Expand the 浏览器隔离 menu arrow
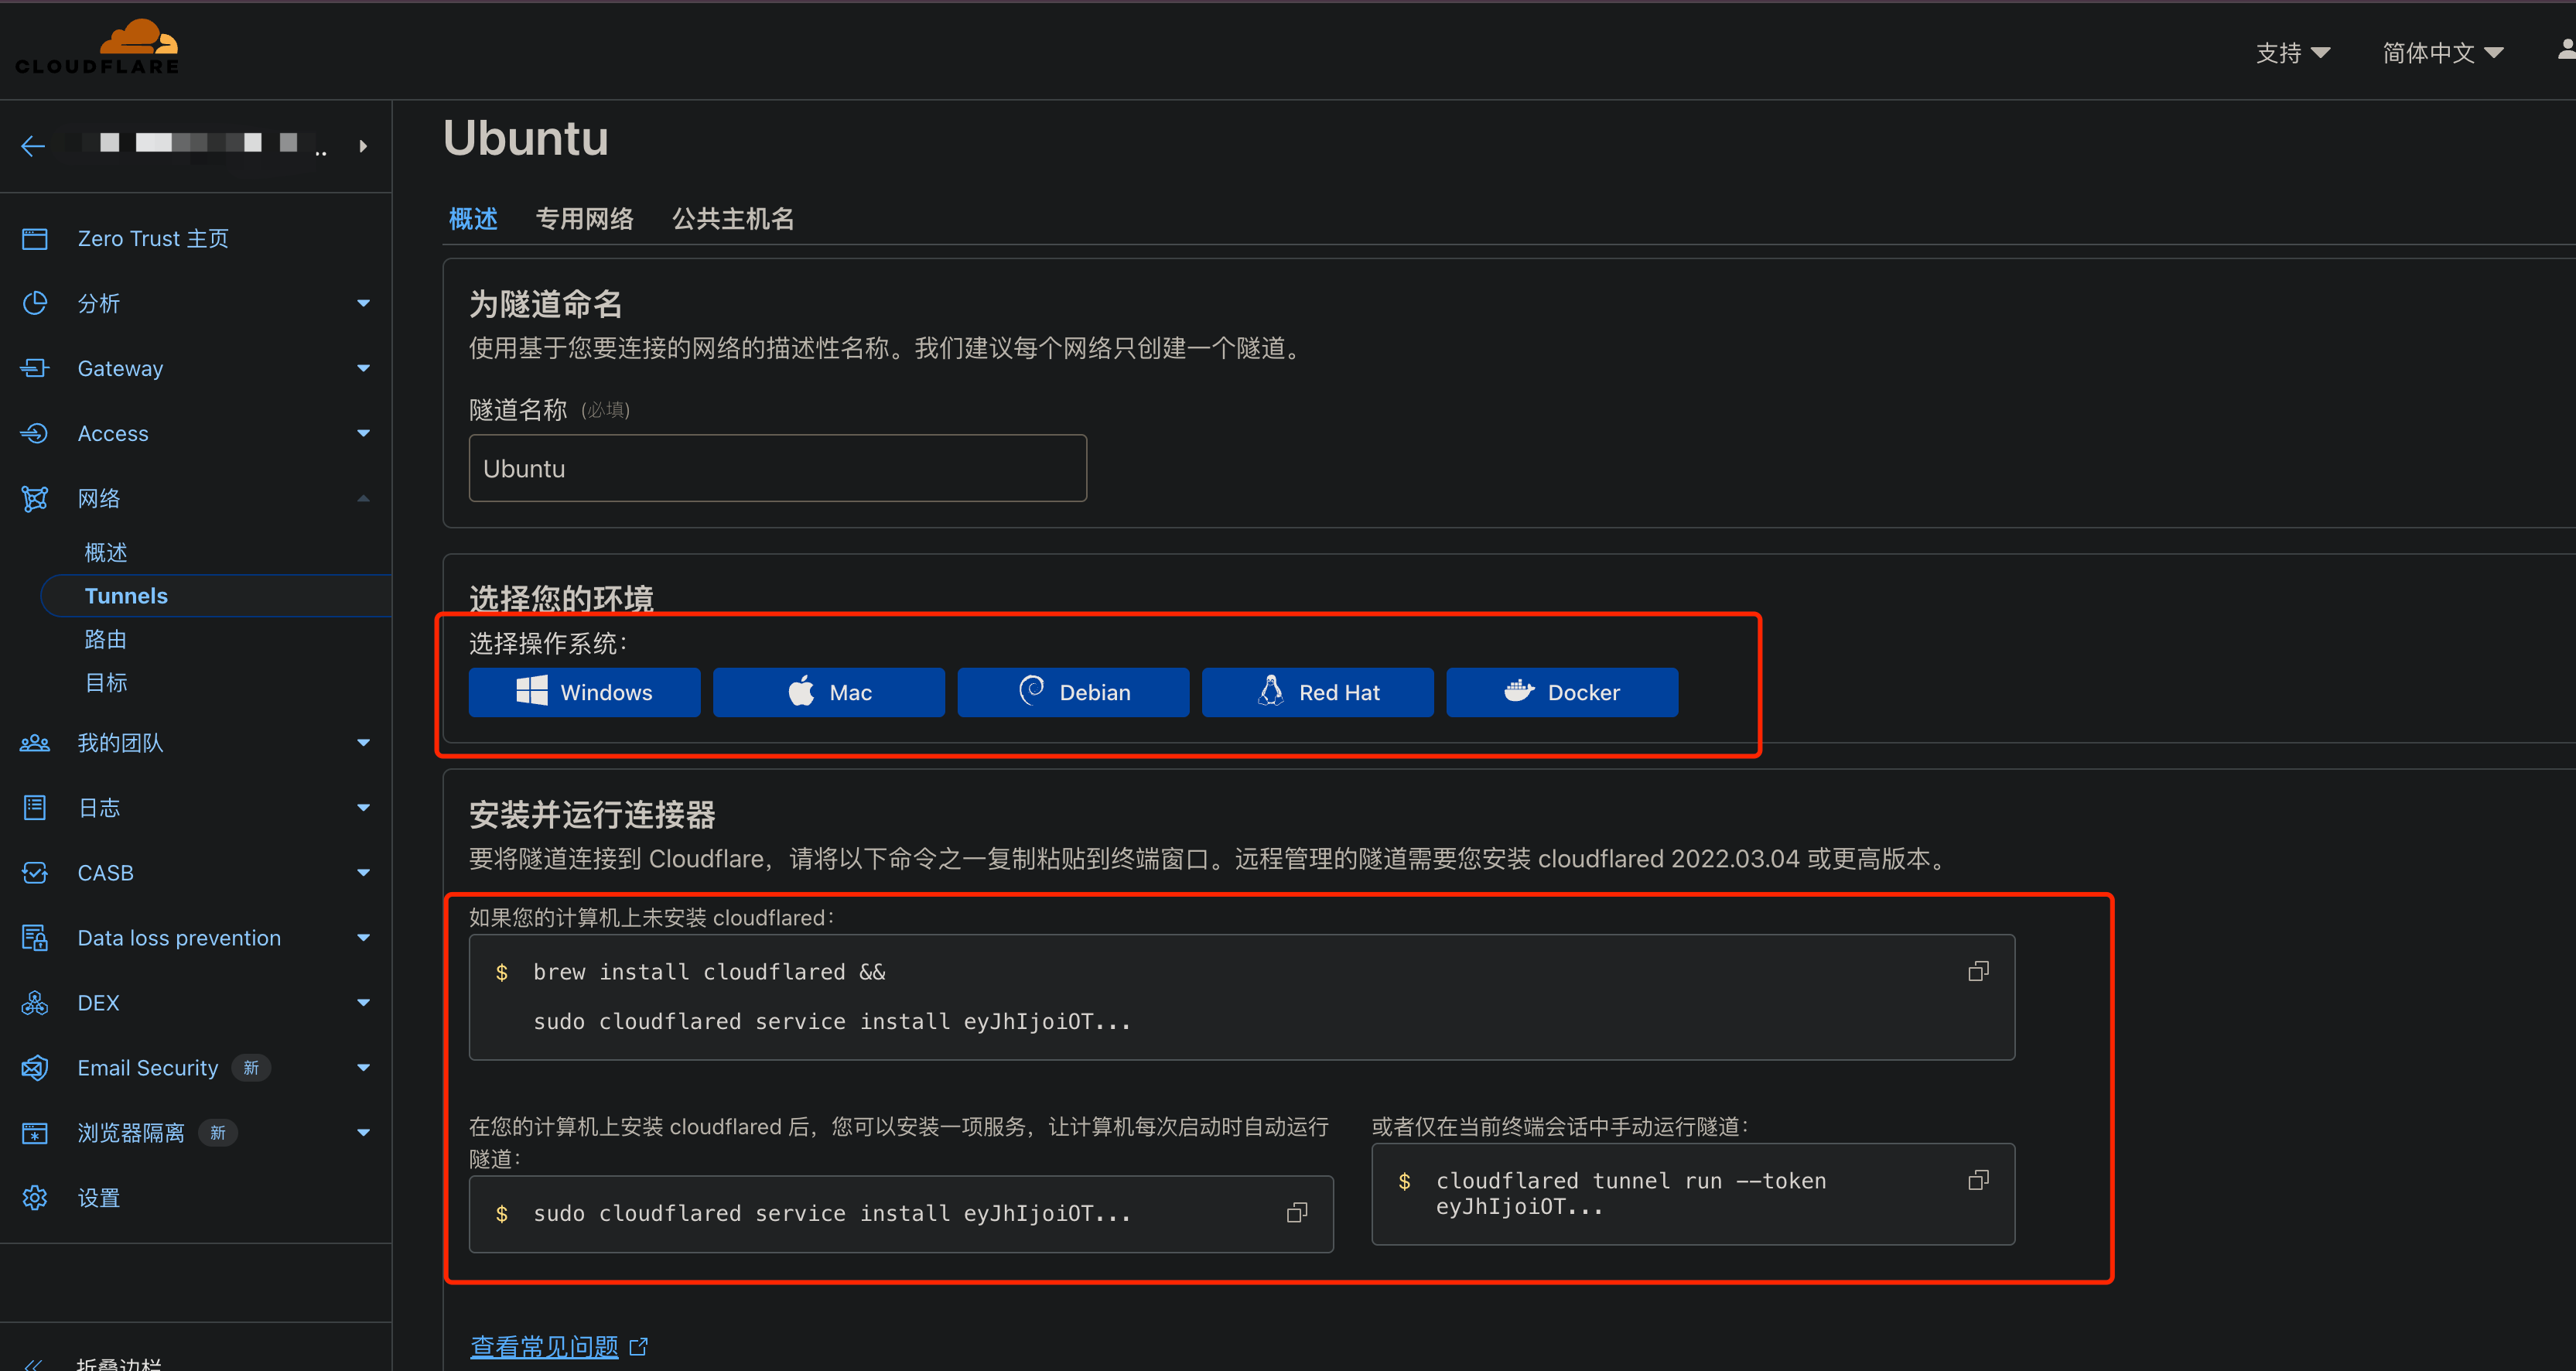Screen dimensions: 2576x1371 point(364,1133)
